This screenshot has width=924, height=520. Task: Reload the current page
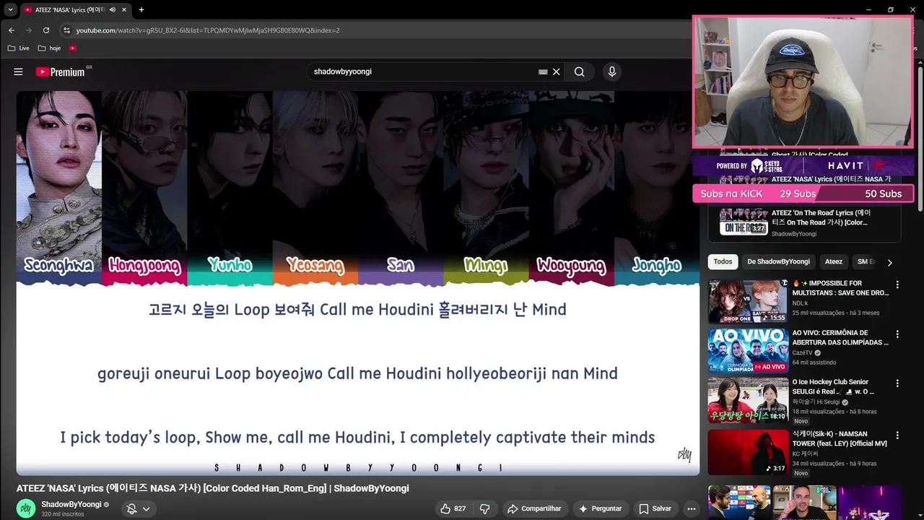click(46, 30)
